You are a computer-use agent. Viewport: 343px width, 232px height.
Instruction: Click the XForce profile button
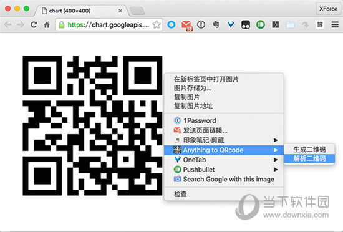(x=328, y=9)
